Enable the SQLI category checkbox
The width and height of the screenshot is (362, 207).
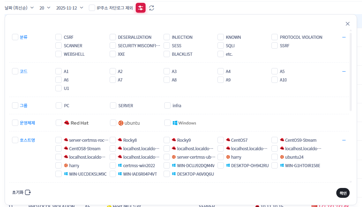[221, 45]
